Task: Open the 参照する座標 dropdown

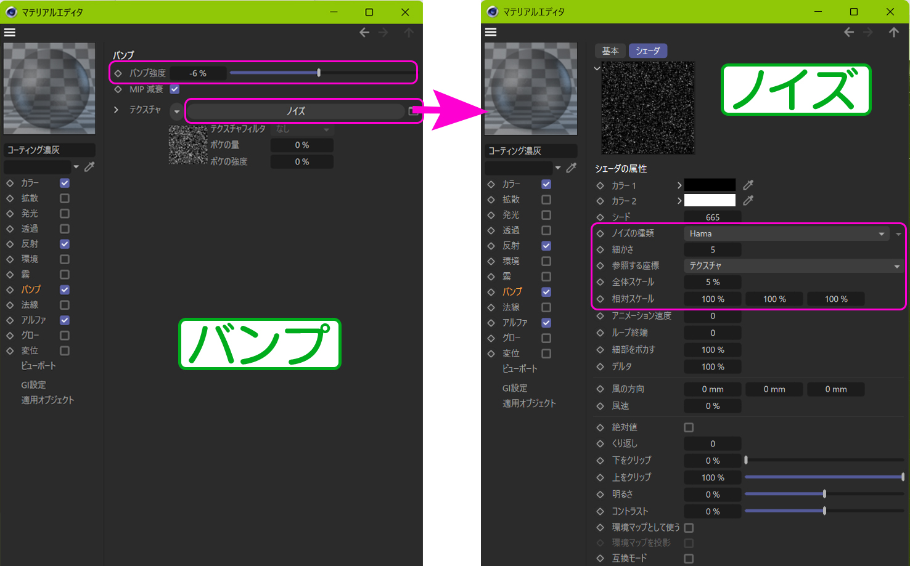Action: [x=792, y=266]
